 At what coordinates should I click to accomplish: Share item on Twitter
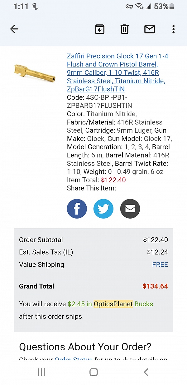coord(103,209)
